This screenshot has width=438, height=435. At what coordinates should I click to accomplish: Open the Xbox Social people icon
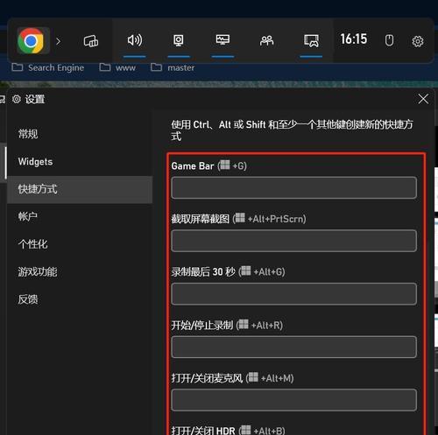(x=266, y=40)
